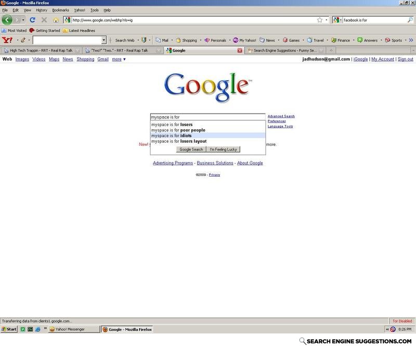The height and width of the screenshot is (347, 416).
Task: Go back with the green Back arrow
Action: tap(7, 20)
